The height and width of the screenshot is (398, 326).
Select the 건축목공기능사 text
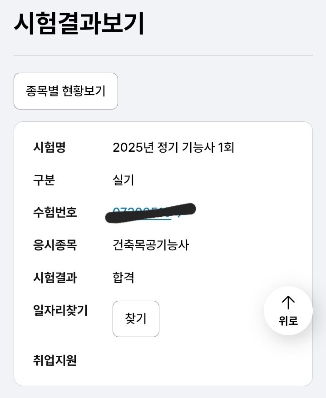[x=151, y=245]
